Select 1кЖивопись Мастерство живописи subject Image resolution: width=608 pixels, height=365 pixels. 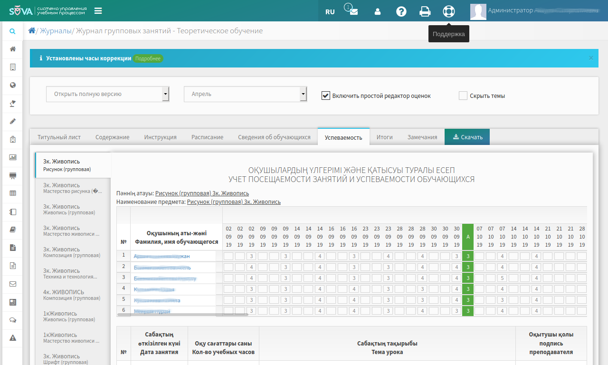tap(73, 338)
